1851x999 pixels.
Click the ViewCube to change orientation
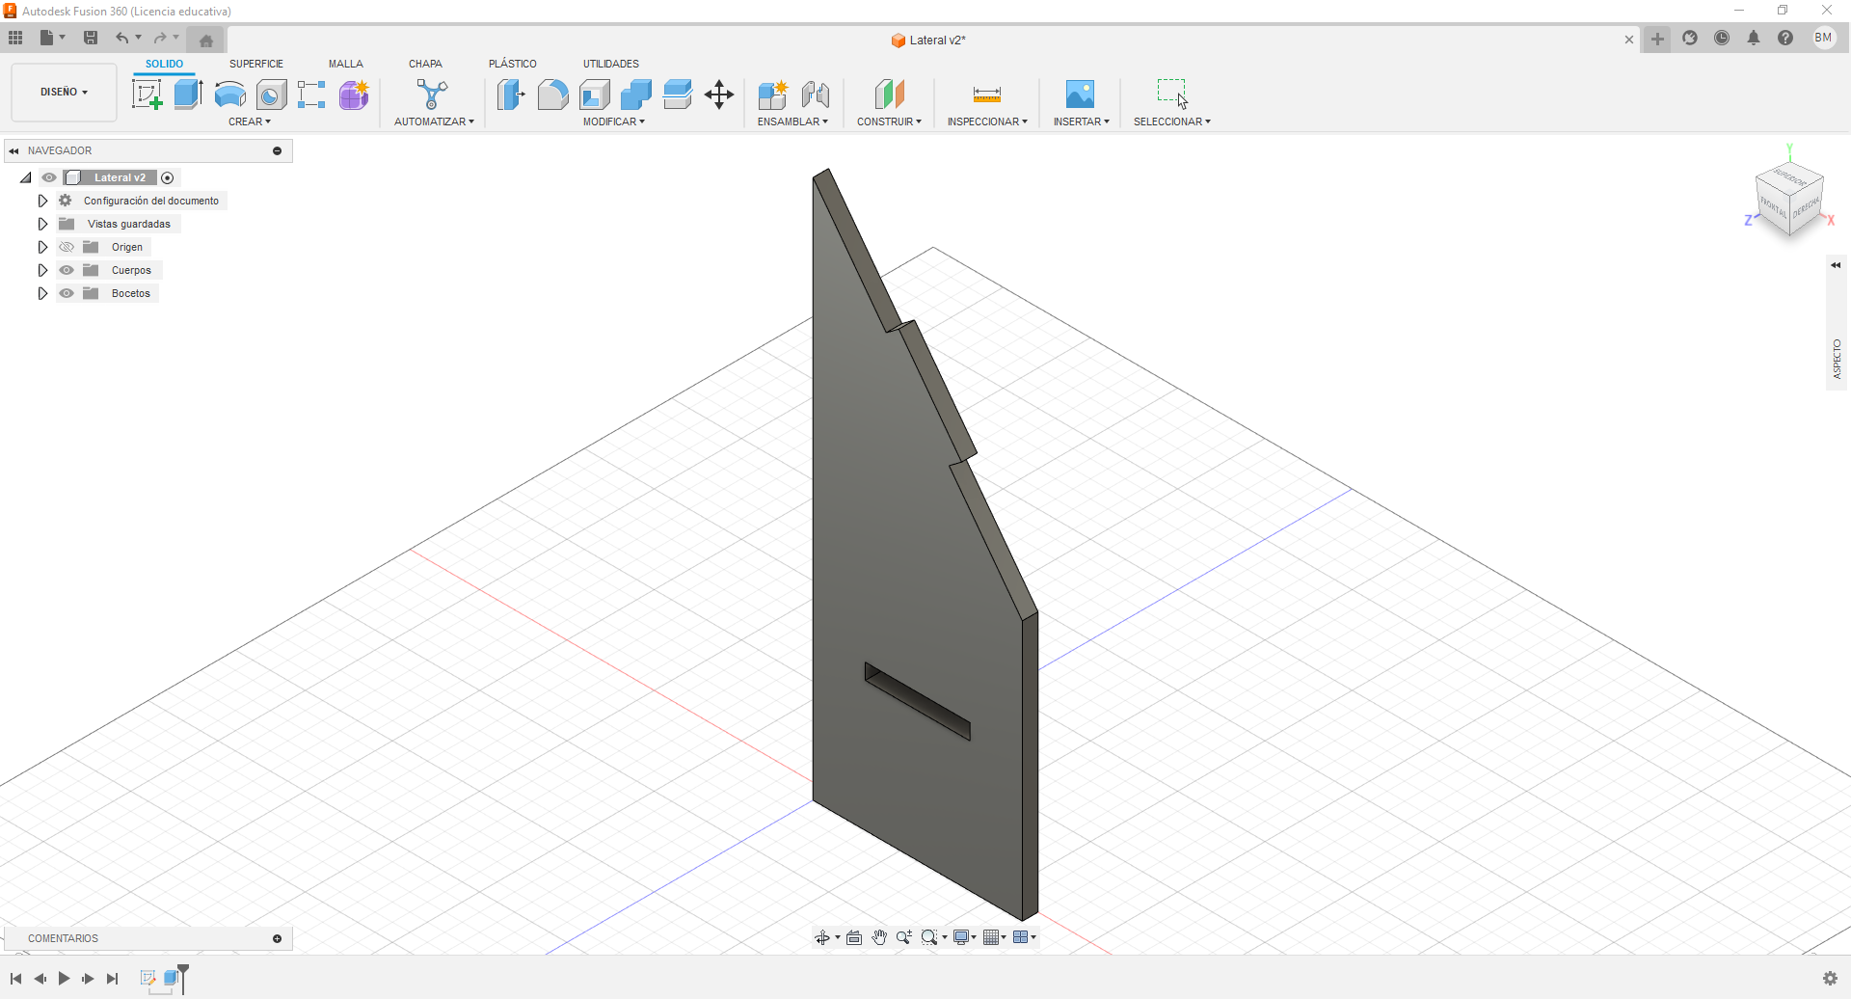[1789, 198]
